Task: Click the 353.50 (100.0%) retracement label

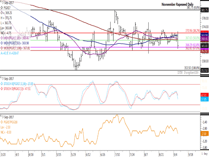Action: 192,68
